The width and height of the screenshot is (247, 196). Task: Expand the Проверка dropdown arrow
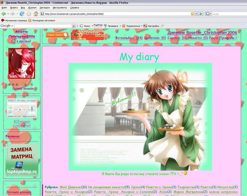pyautogui.click(x=120, y=26)
